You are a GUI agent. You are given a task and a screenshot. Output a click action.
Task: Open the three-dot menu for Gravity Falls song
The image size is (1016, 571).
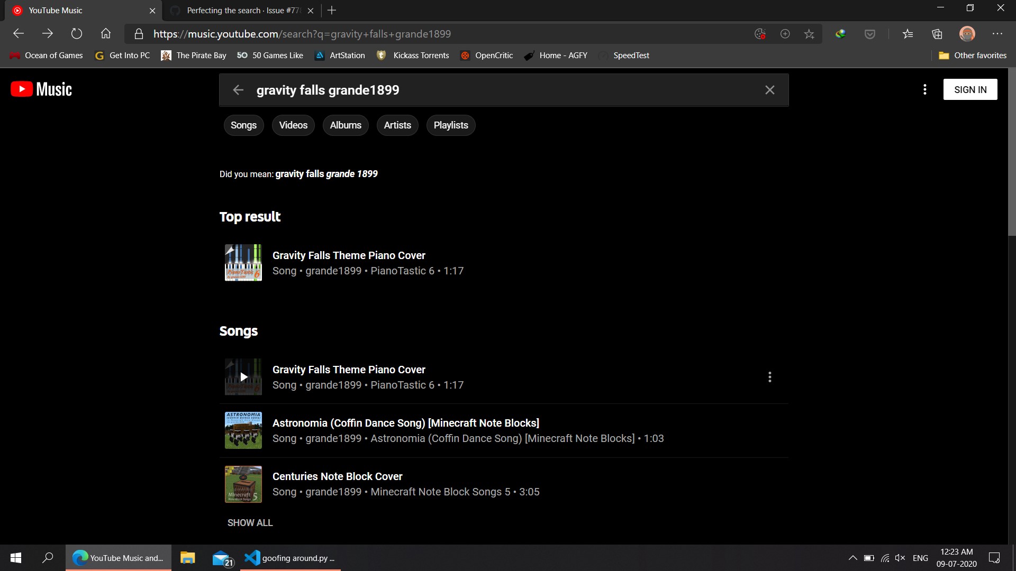[x=769, y=377]
